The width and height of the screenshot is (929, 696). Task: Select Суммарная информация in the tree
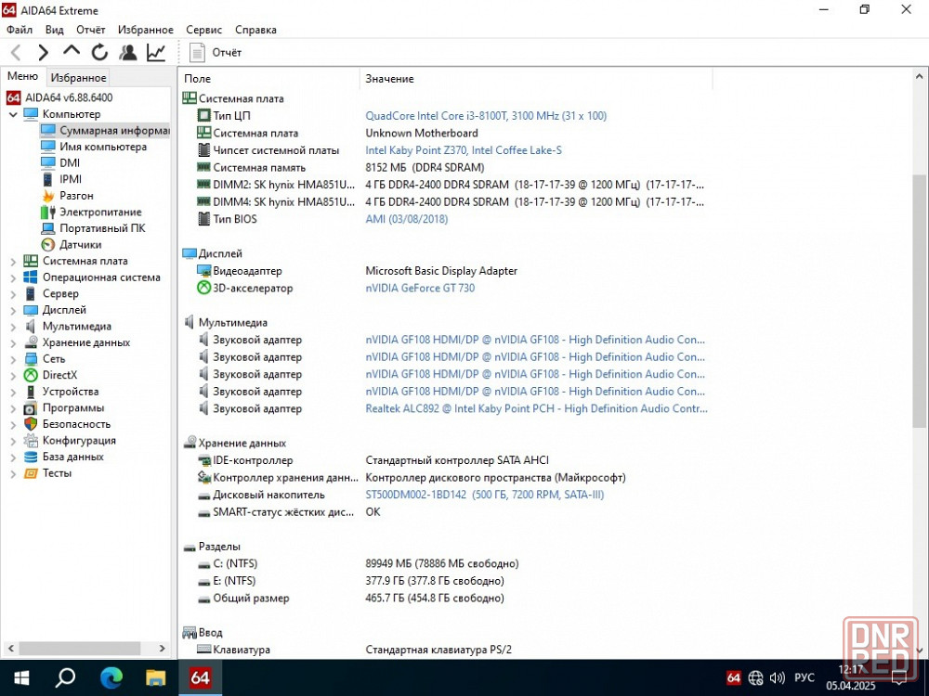[105, 130]
